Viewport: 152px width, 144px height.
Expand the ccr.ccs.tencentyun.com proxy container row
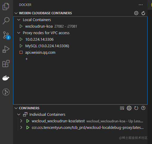pos(21,127)
